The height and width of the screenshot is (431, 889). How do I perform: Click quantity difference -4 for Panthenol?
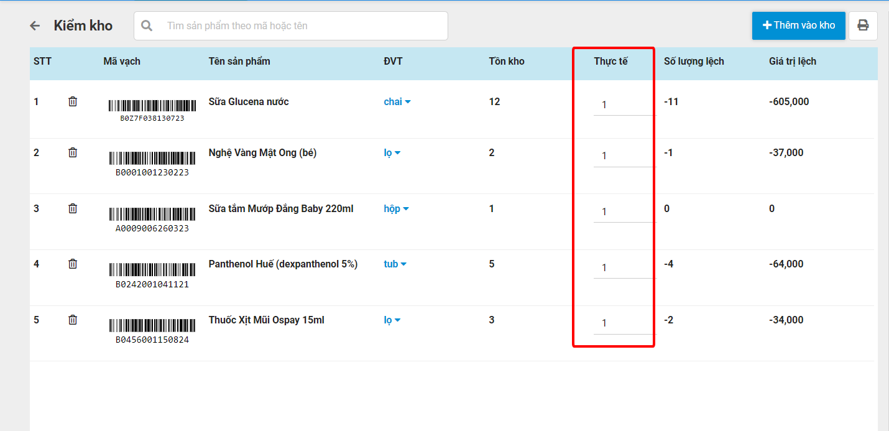point(669,264)
